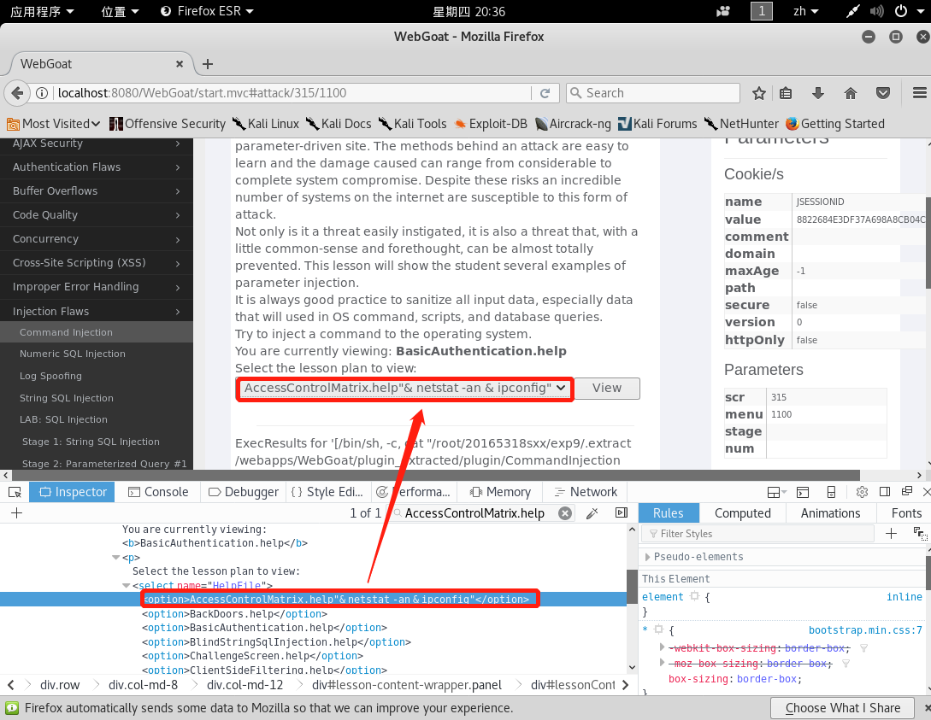Reload the page with the refresh icon
This screenshot has height=720, width=931.
coord(545,93)
